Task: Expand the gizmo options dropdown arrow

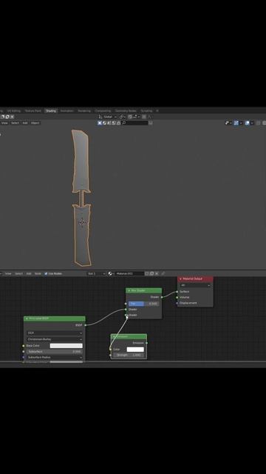Action: coord(241,123)
